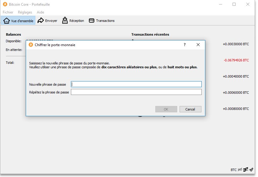
Task: Focus the Nouvelle phrase de passe field
Action: pyautogui.click(x=136, y=84)
